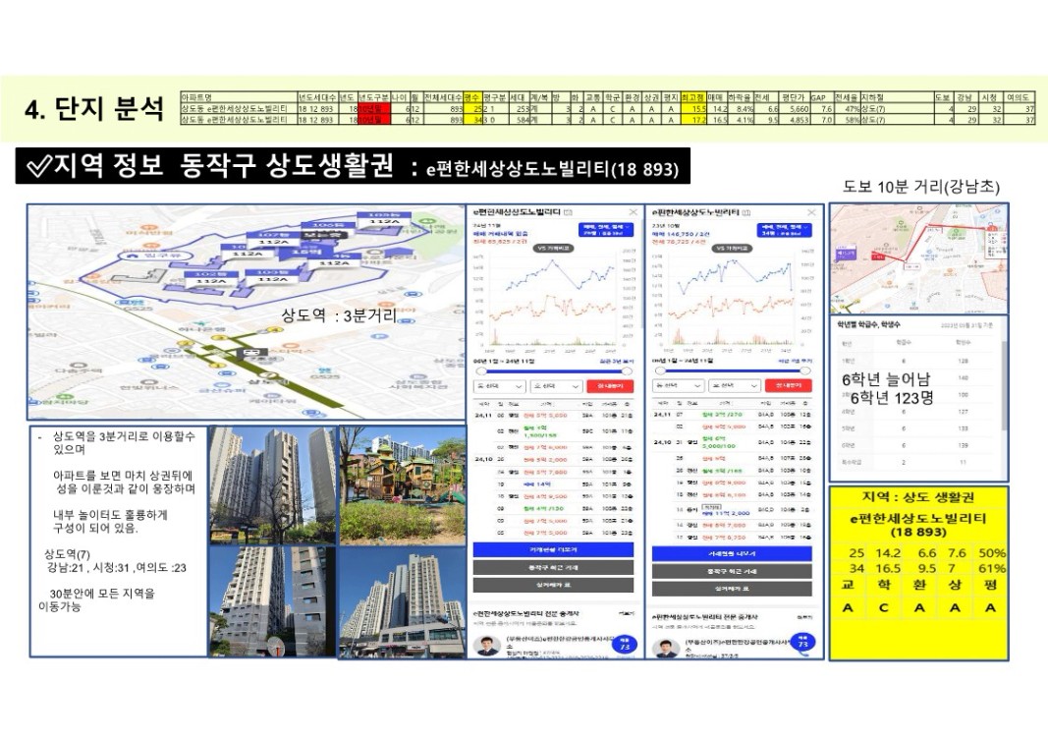Image resolution: width=1048 pixels, height=740 pixels.
Task: Click the 103동 building label on complex map
Action: coord(273,275)
